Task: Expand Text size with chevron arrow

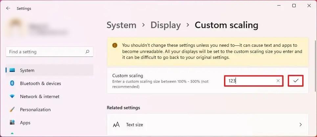Action: coord(300,125)
